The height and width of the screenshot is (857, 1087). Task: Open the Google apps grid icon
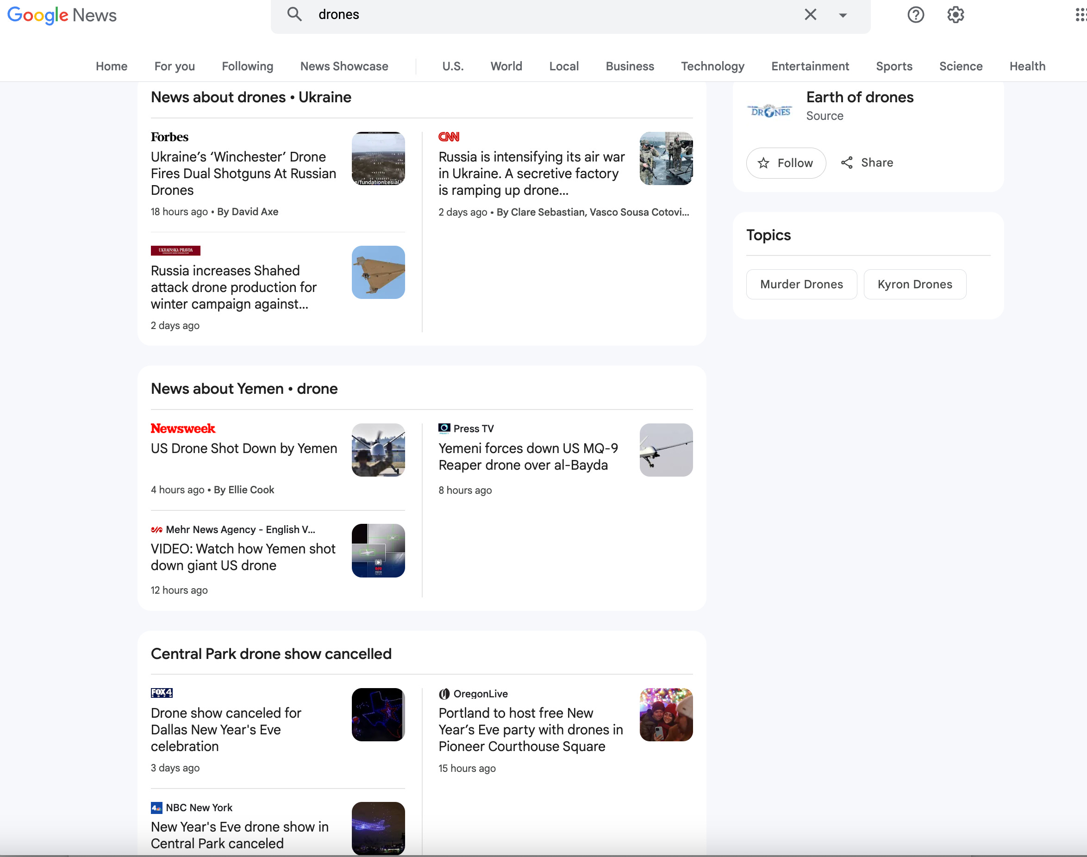tap(1081, 14)
